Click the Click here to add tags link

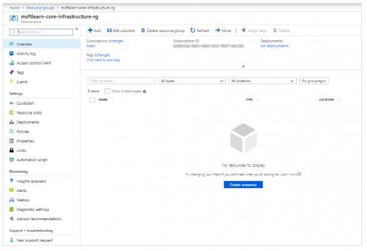pyautogui.click(x=103, y=60)
